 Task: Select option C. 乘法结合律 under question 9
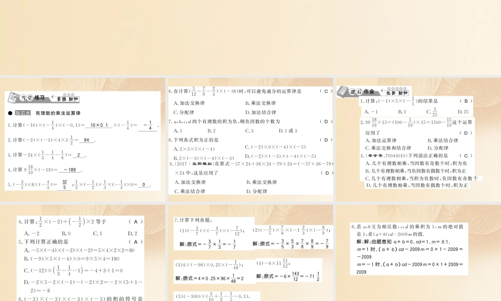pyautogui.click(x=190, y=191)
